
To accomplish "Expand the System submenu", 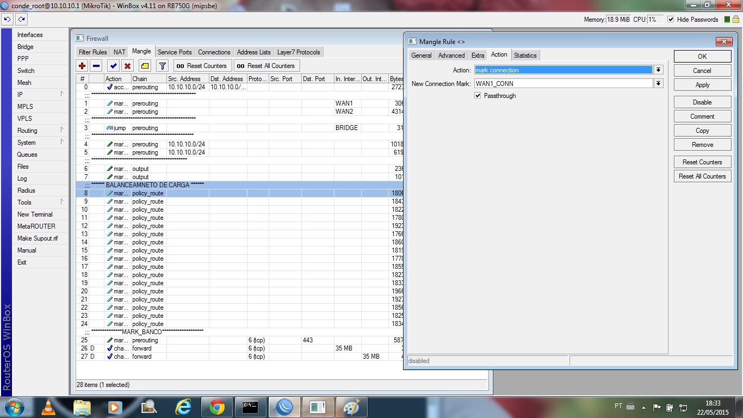I will point(40,143).
